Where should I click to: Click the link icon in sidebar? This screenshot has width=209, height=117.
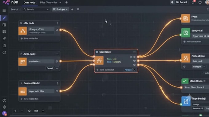click(x=4, y=39)
